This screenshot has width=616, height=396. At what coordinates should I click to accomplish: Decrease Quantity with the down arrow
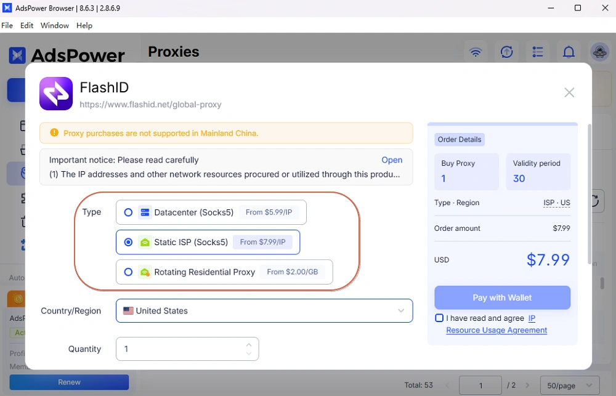(x=249, y=354)
